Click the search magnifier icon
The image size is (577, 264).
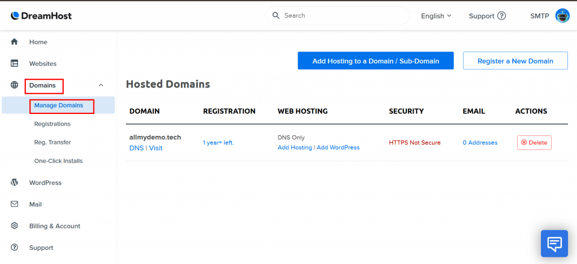point(276,15)
